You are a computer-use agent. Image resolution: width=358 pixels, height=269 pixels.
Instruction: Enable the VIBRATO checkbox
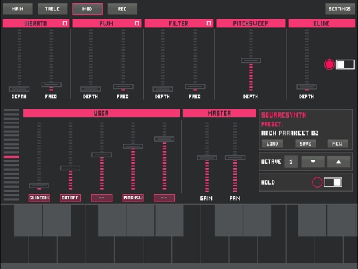pyautogui.click(x=65, y=23)
